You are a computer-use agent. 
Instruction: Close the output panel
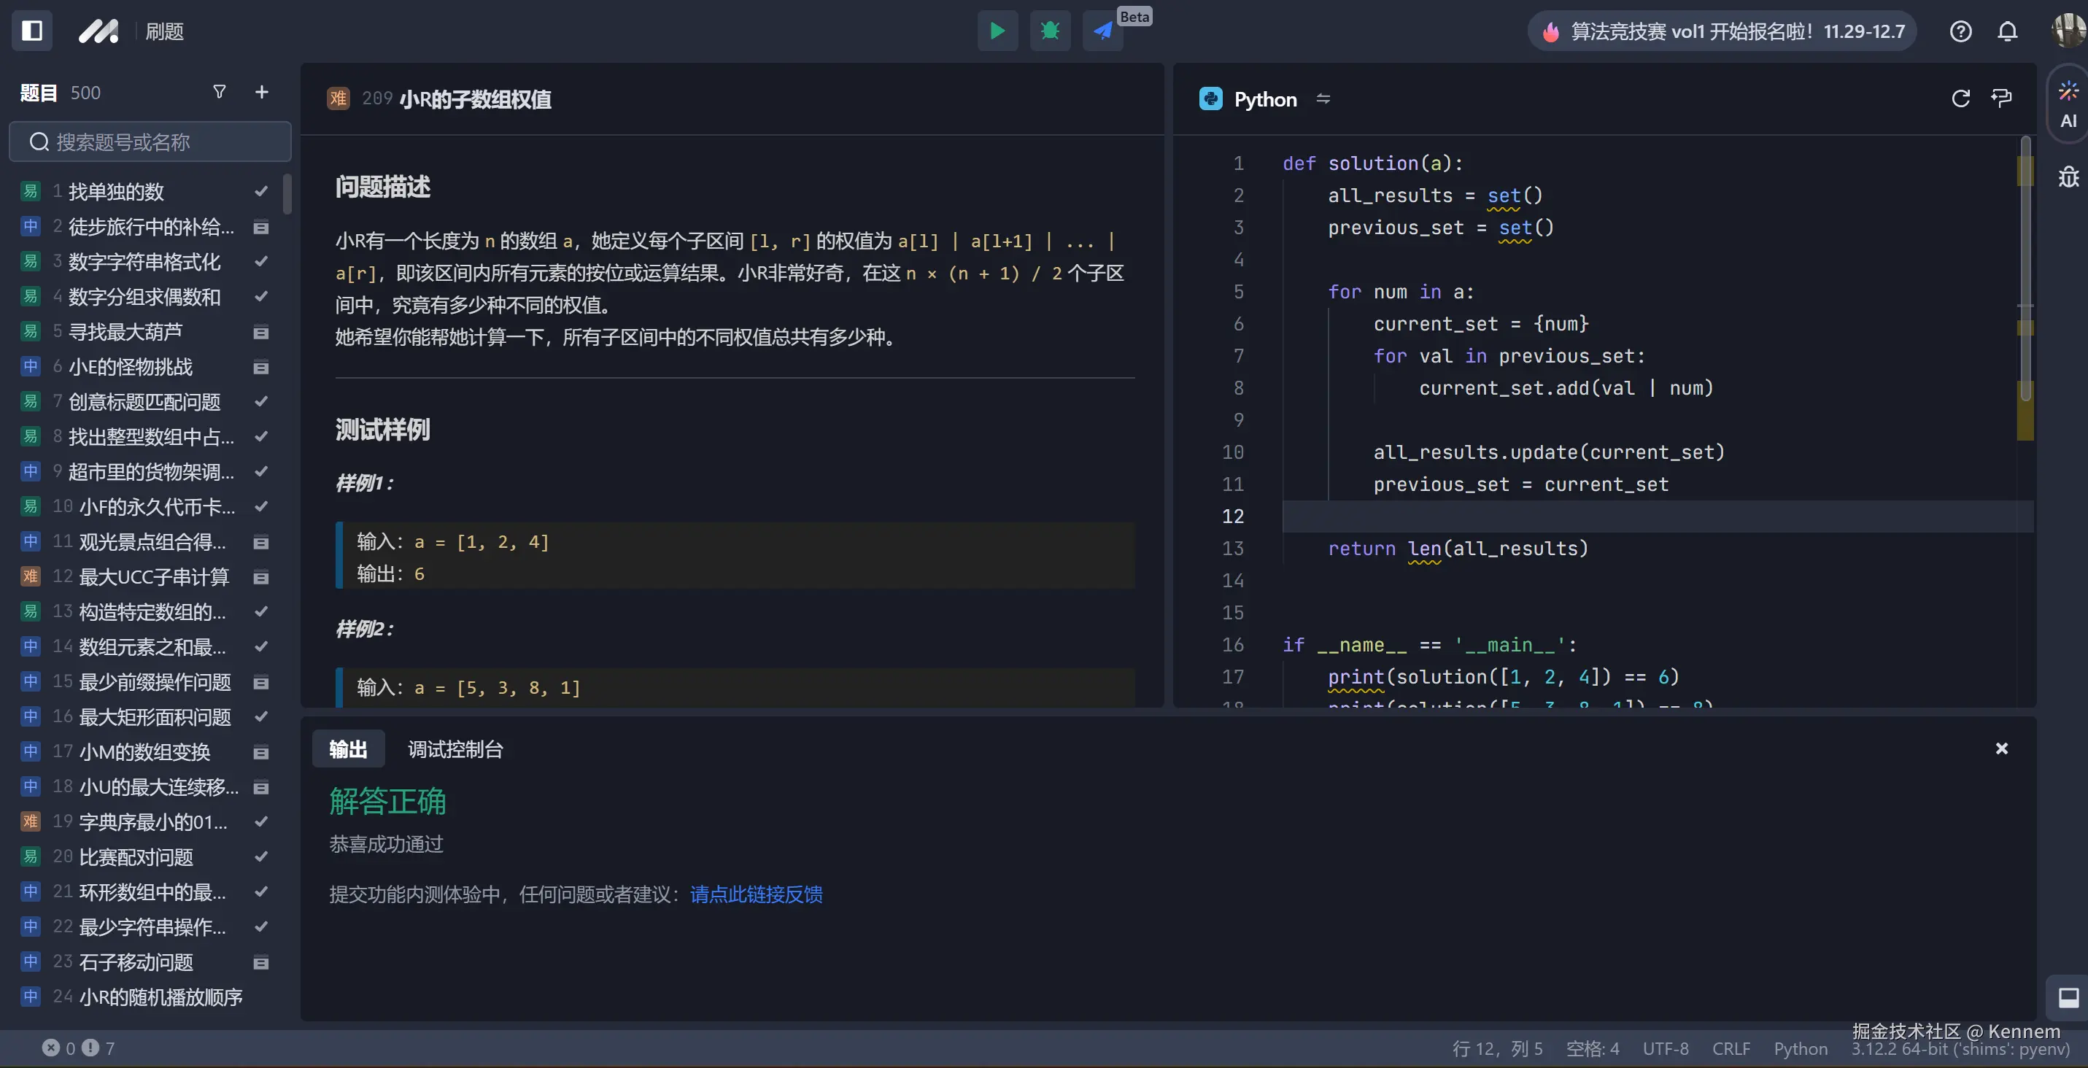[2000, 748]
